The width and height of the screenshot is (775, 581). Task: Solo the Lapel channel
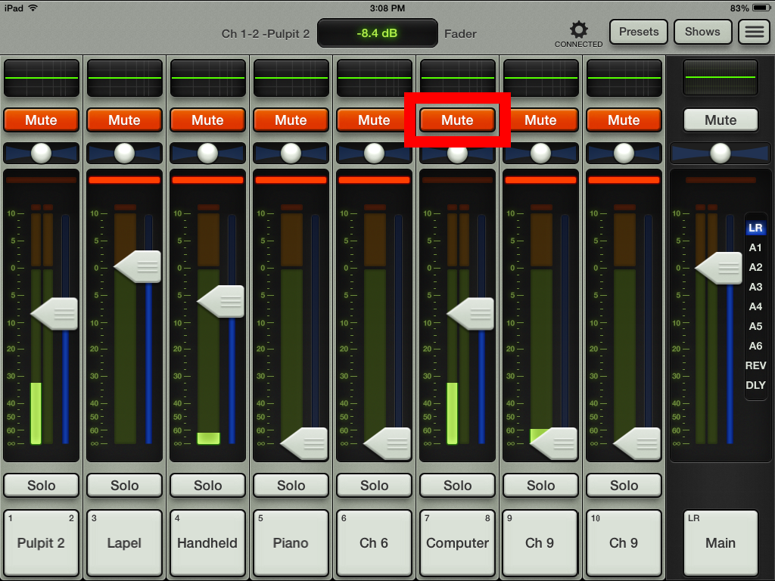click(x=124, y=486)
